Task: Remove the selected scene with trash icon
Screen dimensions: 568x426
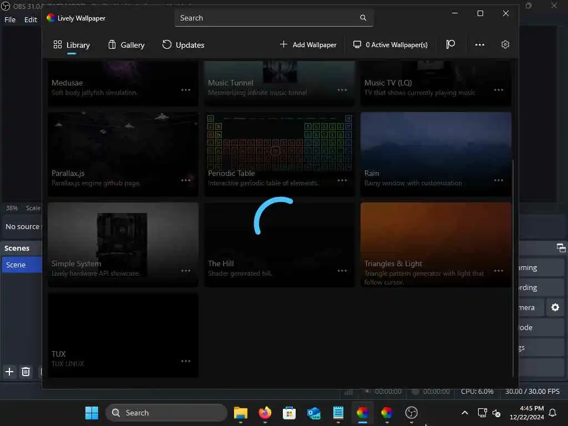Action: [x=26, y=372]
